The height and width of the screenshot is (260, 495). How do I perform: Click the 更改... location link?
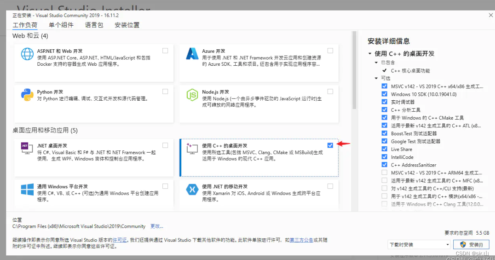156,226
